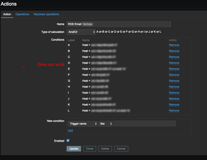This screenshot has height=160, width=207.
Task: Select the Action tab
Action: (x=7, y=14)
